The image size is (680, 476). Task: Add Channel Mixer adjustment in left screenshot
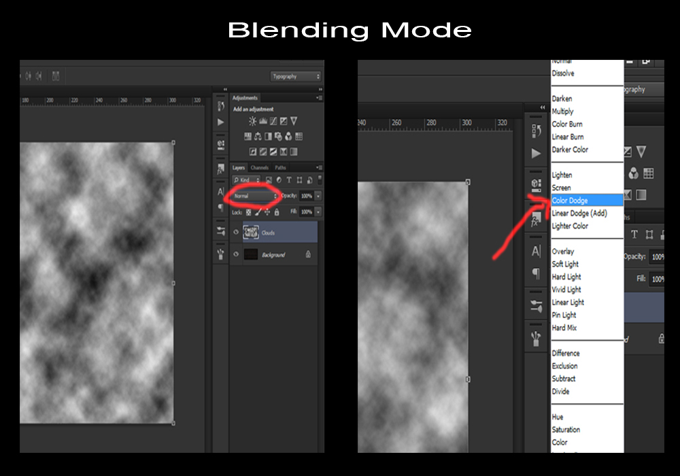click(288, 137)
